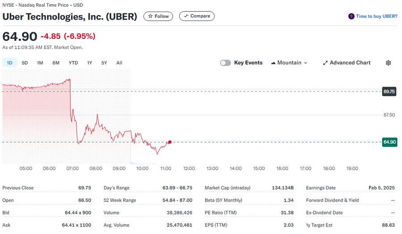Open the Compare button

coord(197,16)
